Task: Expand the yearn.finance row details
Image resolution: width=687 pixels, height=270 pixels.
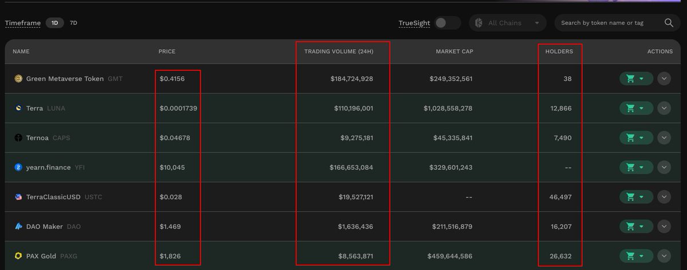Action: pos(664,168)
